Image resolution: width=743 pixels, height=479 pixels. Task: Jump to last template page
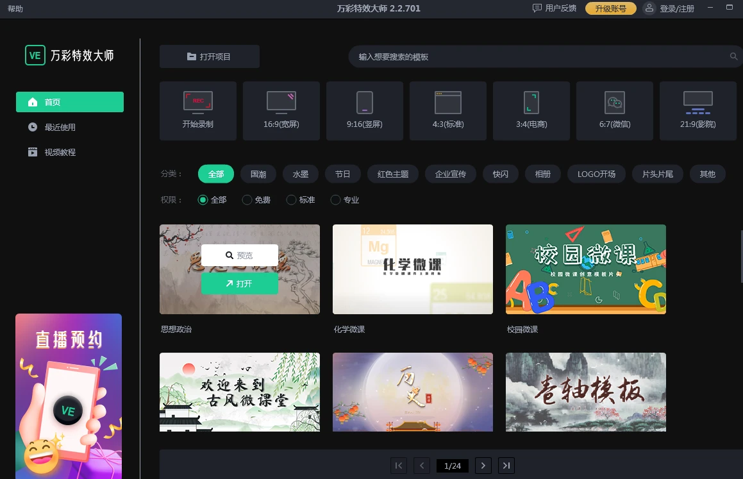[x=506, y=466]
